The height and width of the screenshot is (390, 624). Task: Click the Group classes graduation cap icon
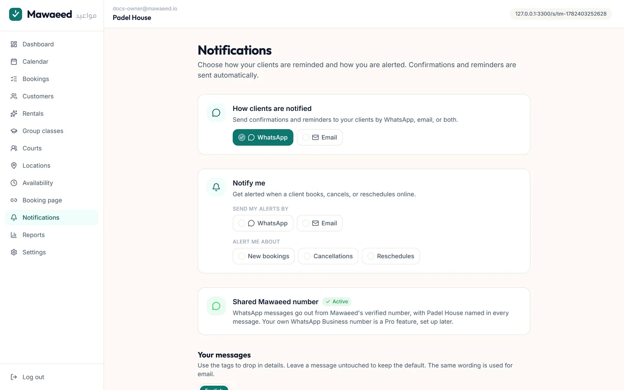coord(14,131)
